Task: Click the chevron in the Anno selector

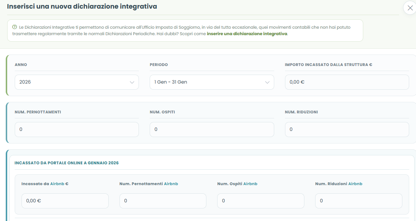Action: pyautogui.click(x=132, y=82)
